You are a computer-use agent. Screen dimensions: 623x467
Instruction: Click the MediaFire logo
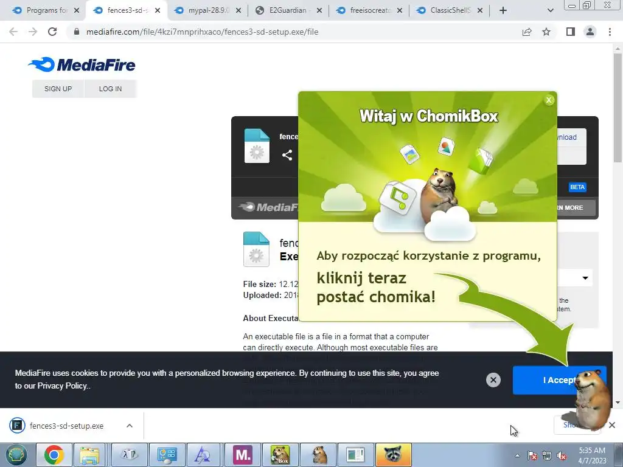point(82,64)
